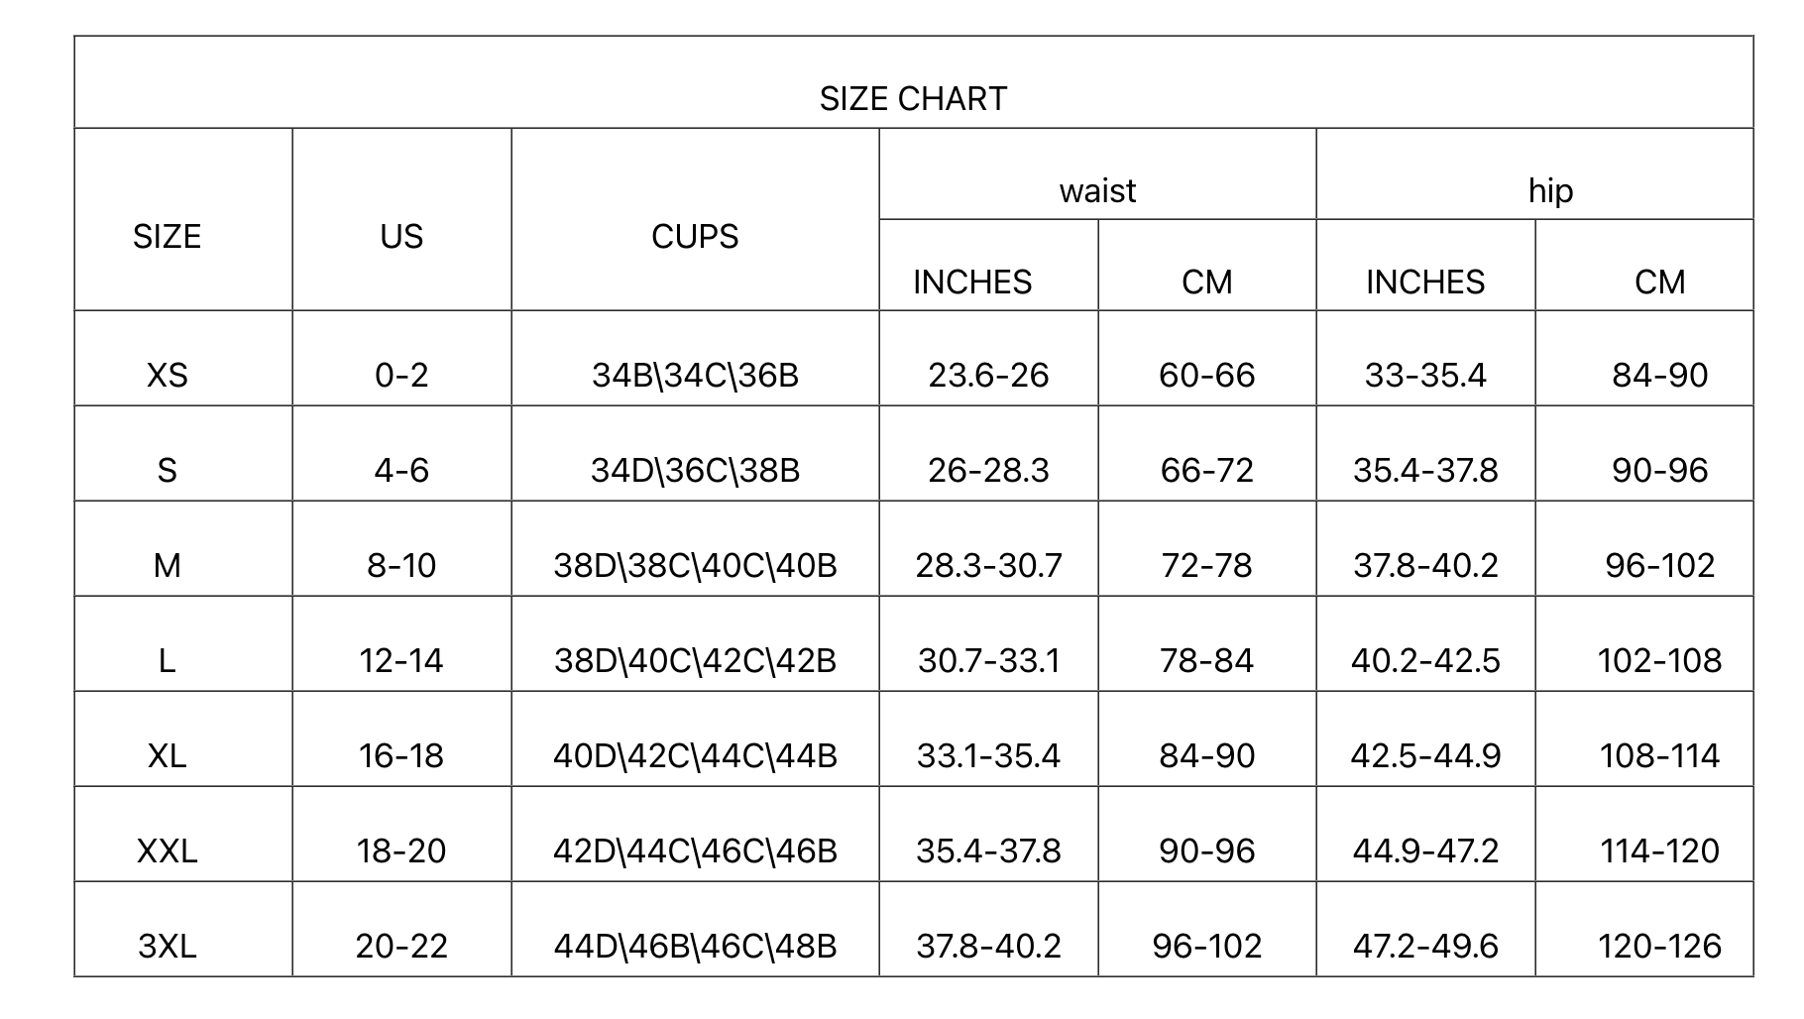Click hip cm 84-90 cell
Viewport: 1804px width, 1019px height.
pos(1659,375)
